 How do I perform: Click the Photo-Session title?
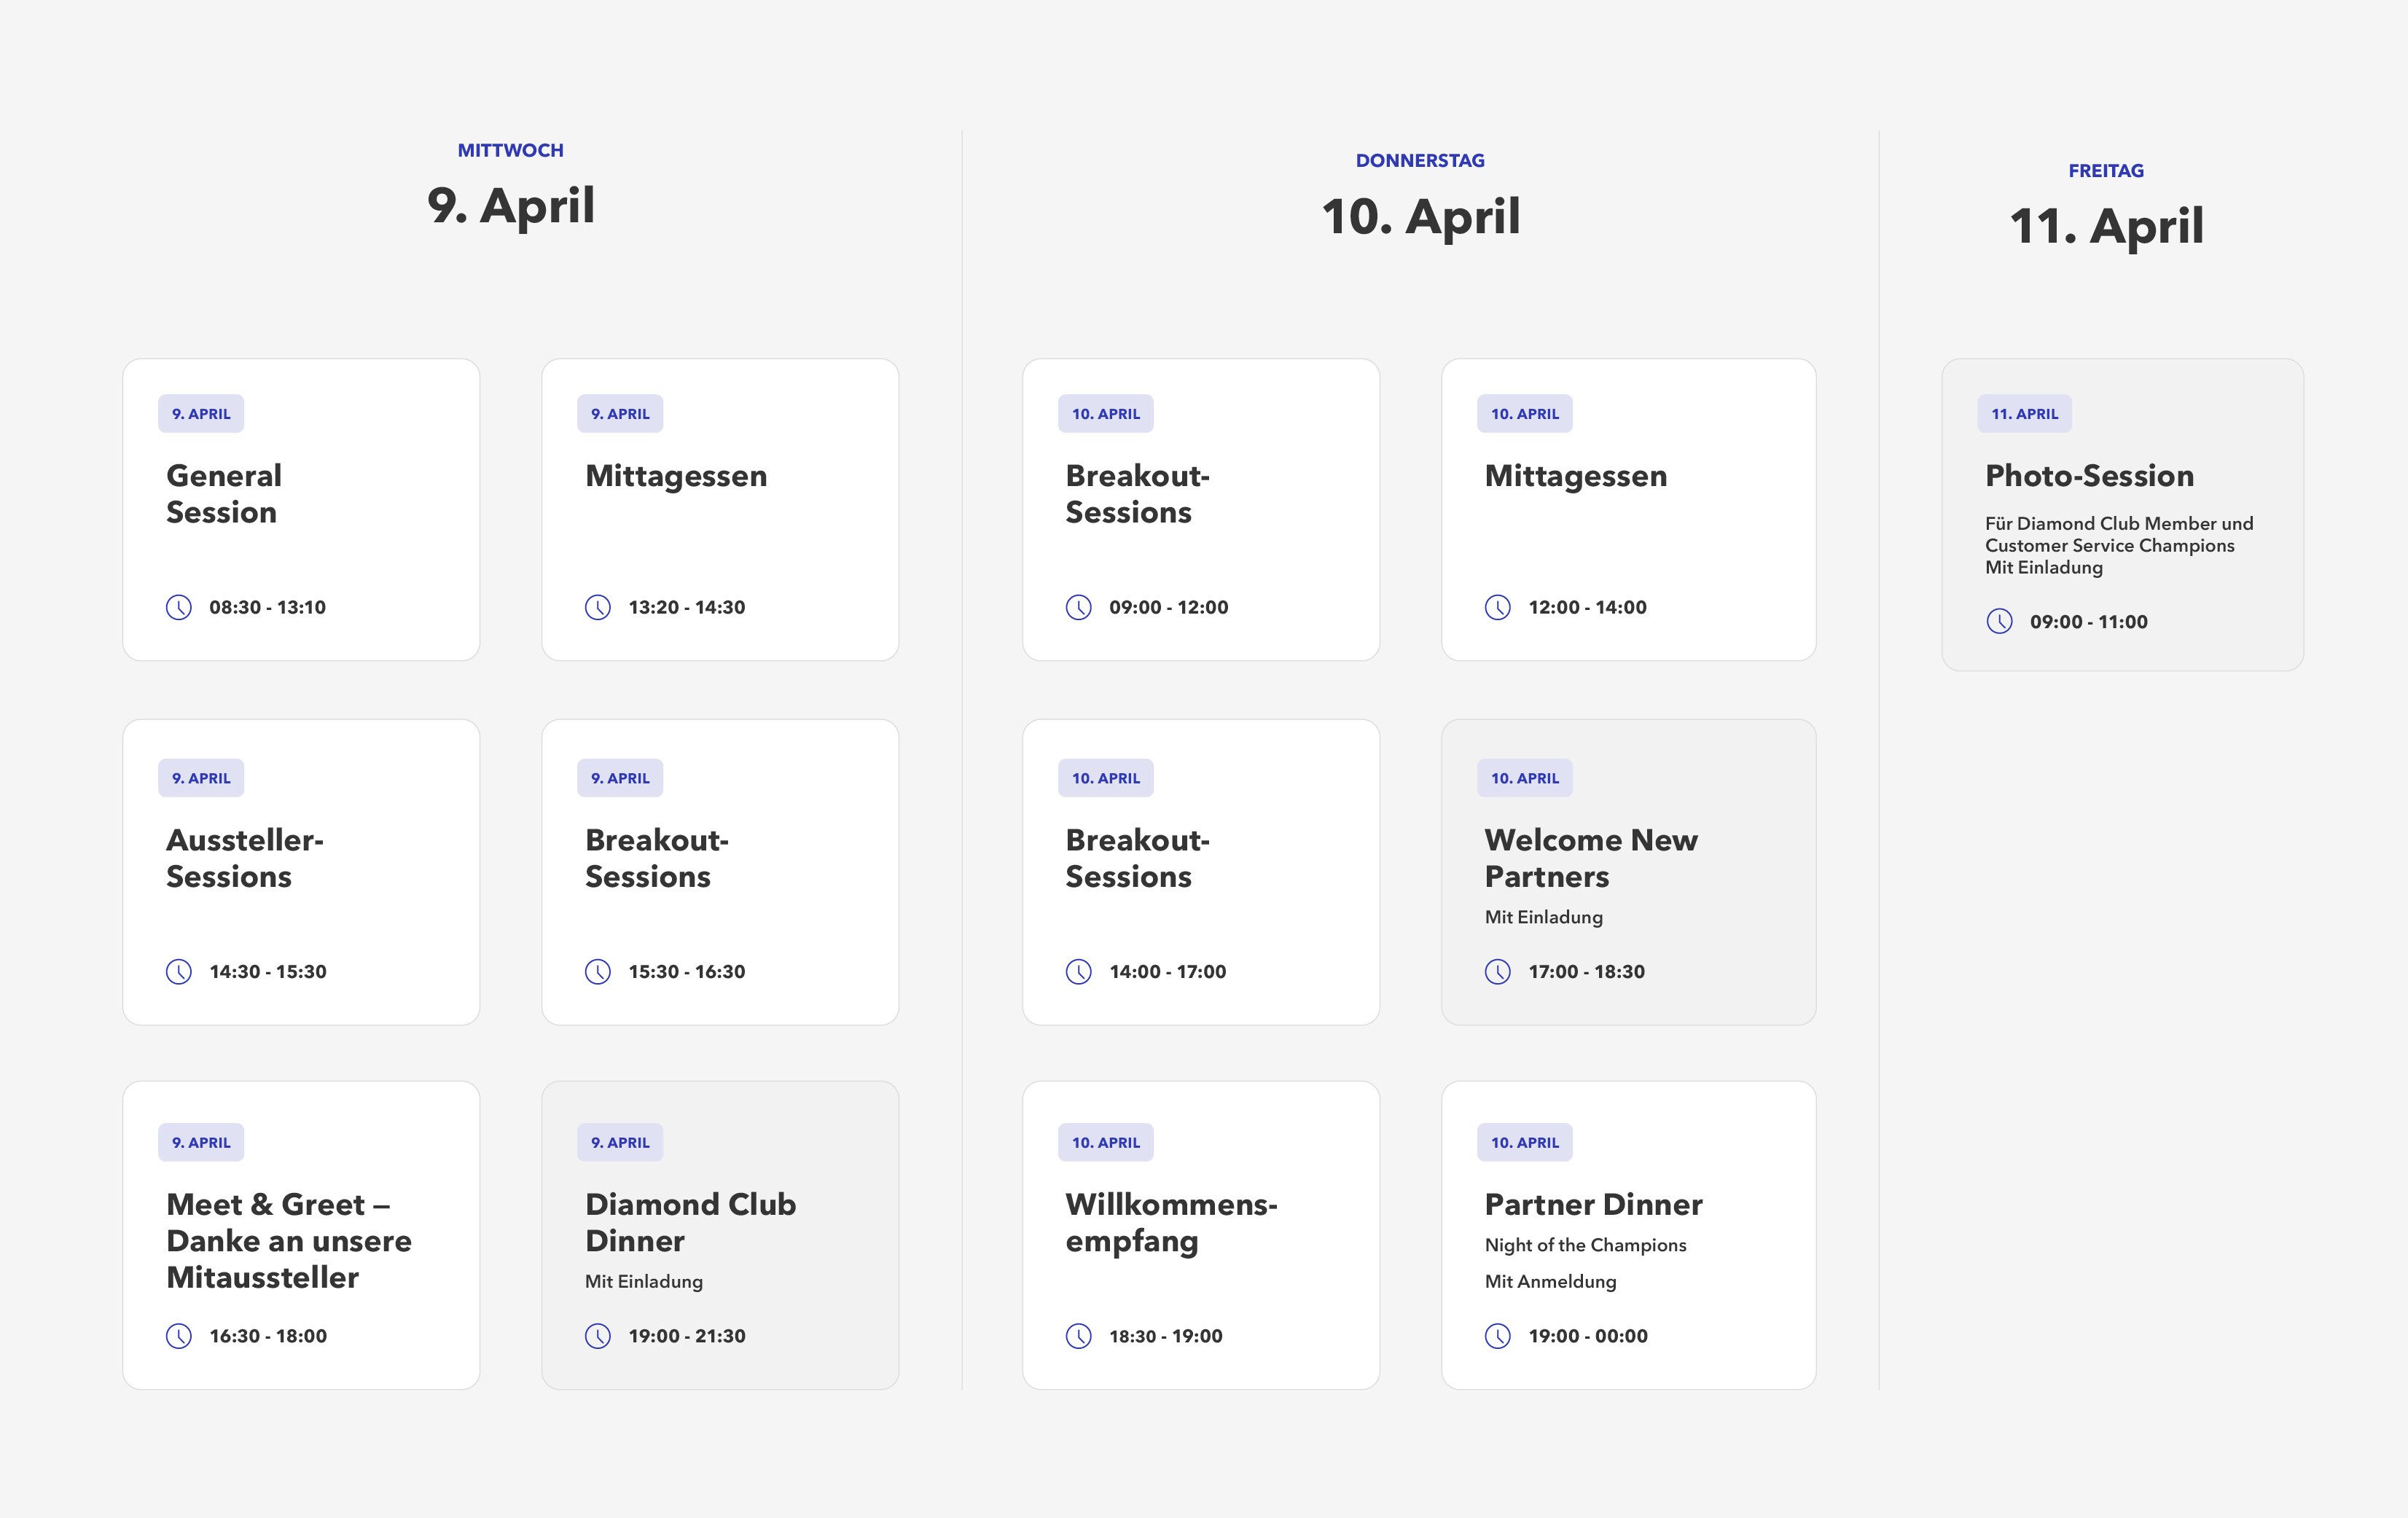coord(2089,476)
